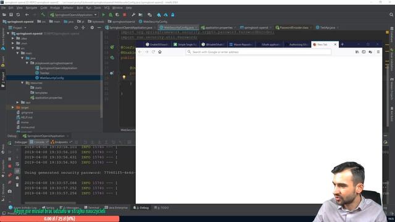Click the print icon in console sidebar
This screenshot has height=222, width=395.
coord(17,178)
